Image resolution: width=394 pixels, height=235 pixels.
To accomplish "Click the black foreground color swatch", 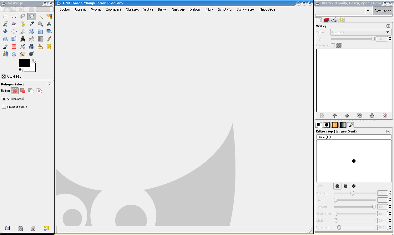I will [24, 63].
